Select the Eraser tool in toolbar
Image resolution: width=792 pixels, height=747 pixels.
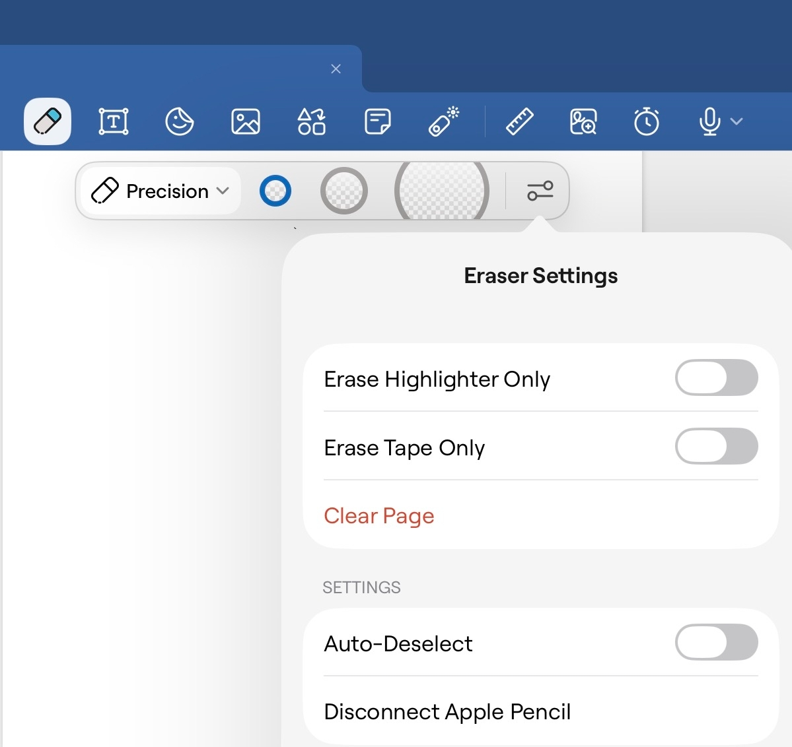coord(48,121)
